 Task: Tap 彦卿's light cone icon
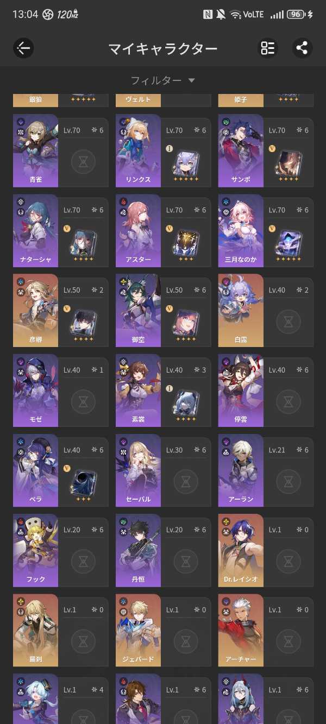[83, 322]
